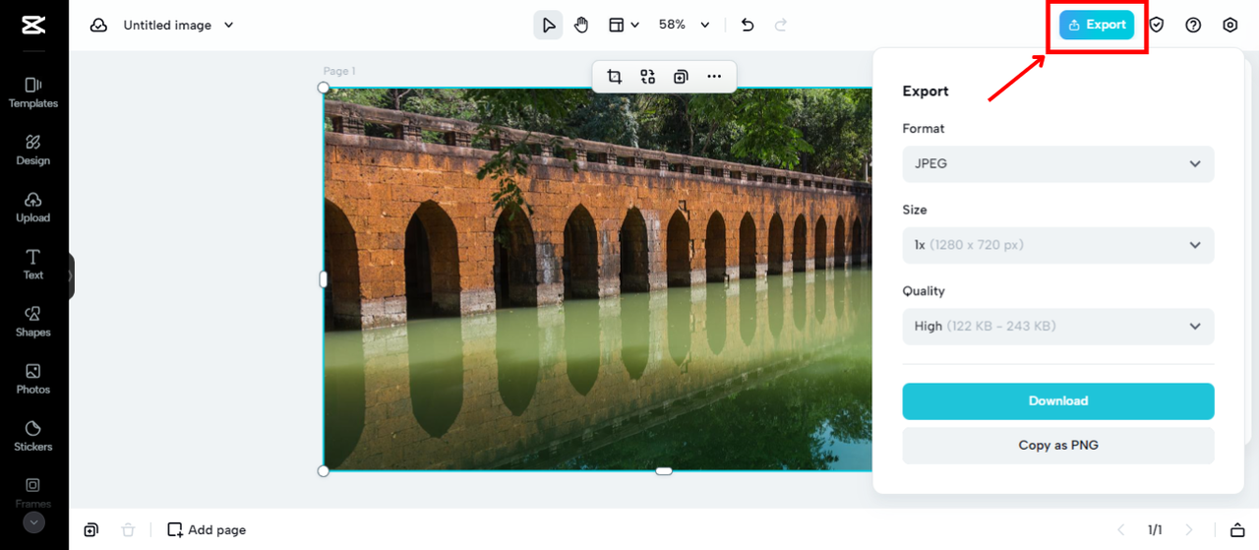Image resolution: width=1259 pixels, height=550 pixels.
Task: Expand the JPEG format dropdown
Action: coord(1058,163)
